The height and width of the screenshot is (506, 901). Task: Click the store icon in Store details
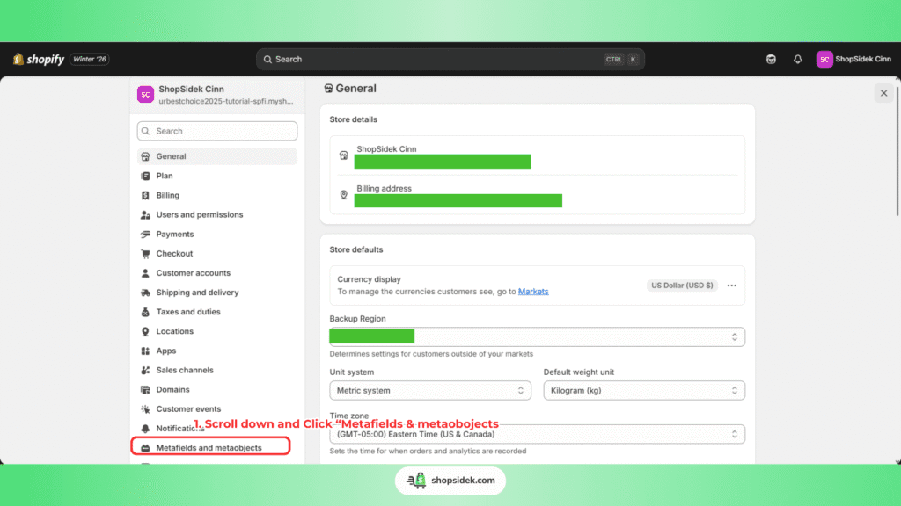tap(343, 155)
